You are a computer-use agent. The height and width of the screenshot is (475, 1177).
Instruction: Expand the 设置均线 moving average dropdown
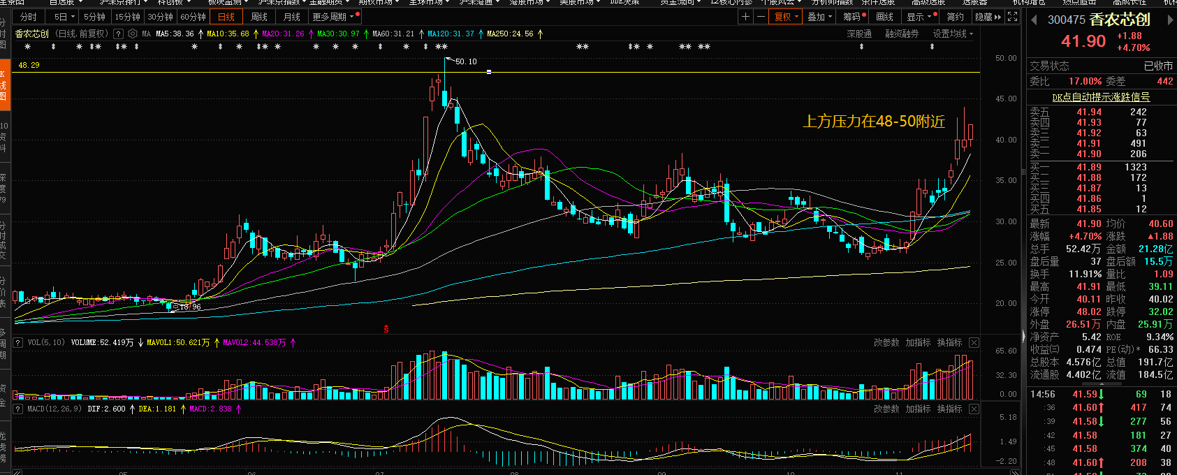point(953,34)
